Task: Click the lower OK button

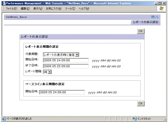Action: pyautogui.click(x=141, y=104)
